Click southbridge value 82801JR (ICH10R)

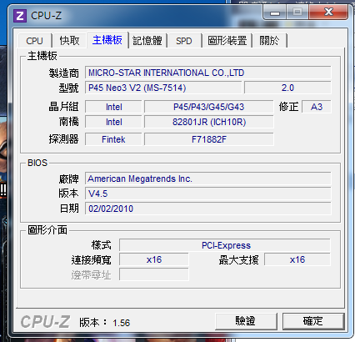tap(208, 122)
